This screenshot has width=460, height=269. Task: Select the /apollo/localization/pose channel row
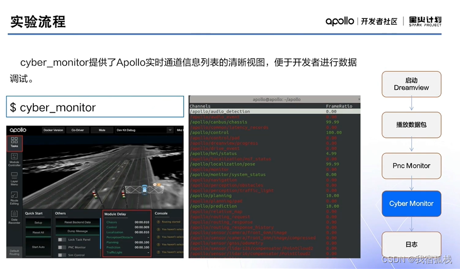[275, 164]
